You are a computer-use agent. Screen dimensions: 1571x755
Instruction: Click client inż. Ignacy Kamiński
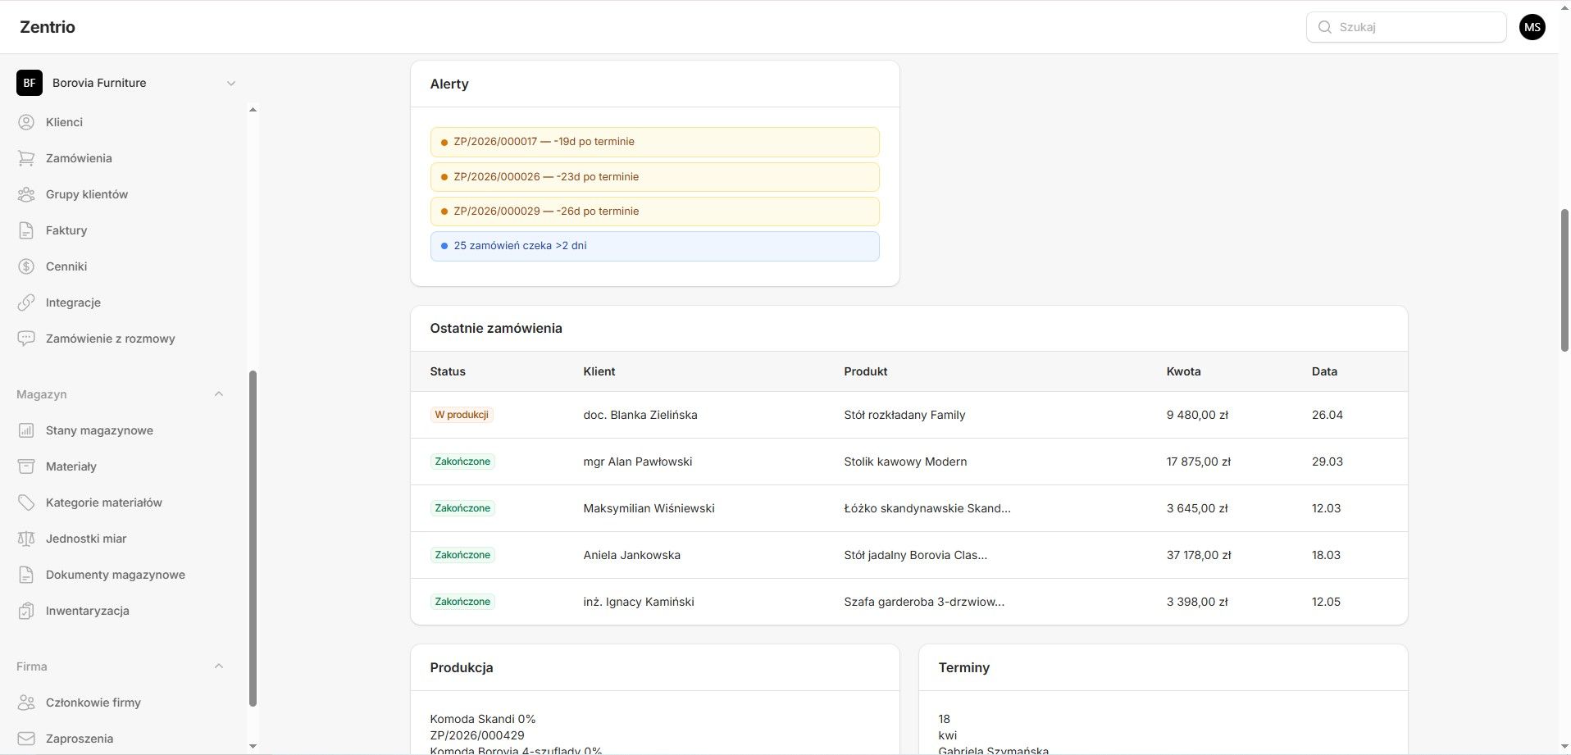[639, 602]
